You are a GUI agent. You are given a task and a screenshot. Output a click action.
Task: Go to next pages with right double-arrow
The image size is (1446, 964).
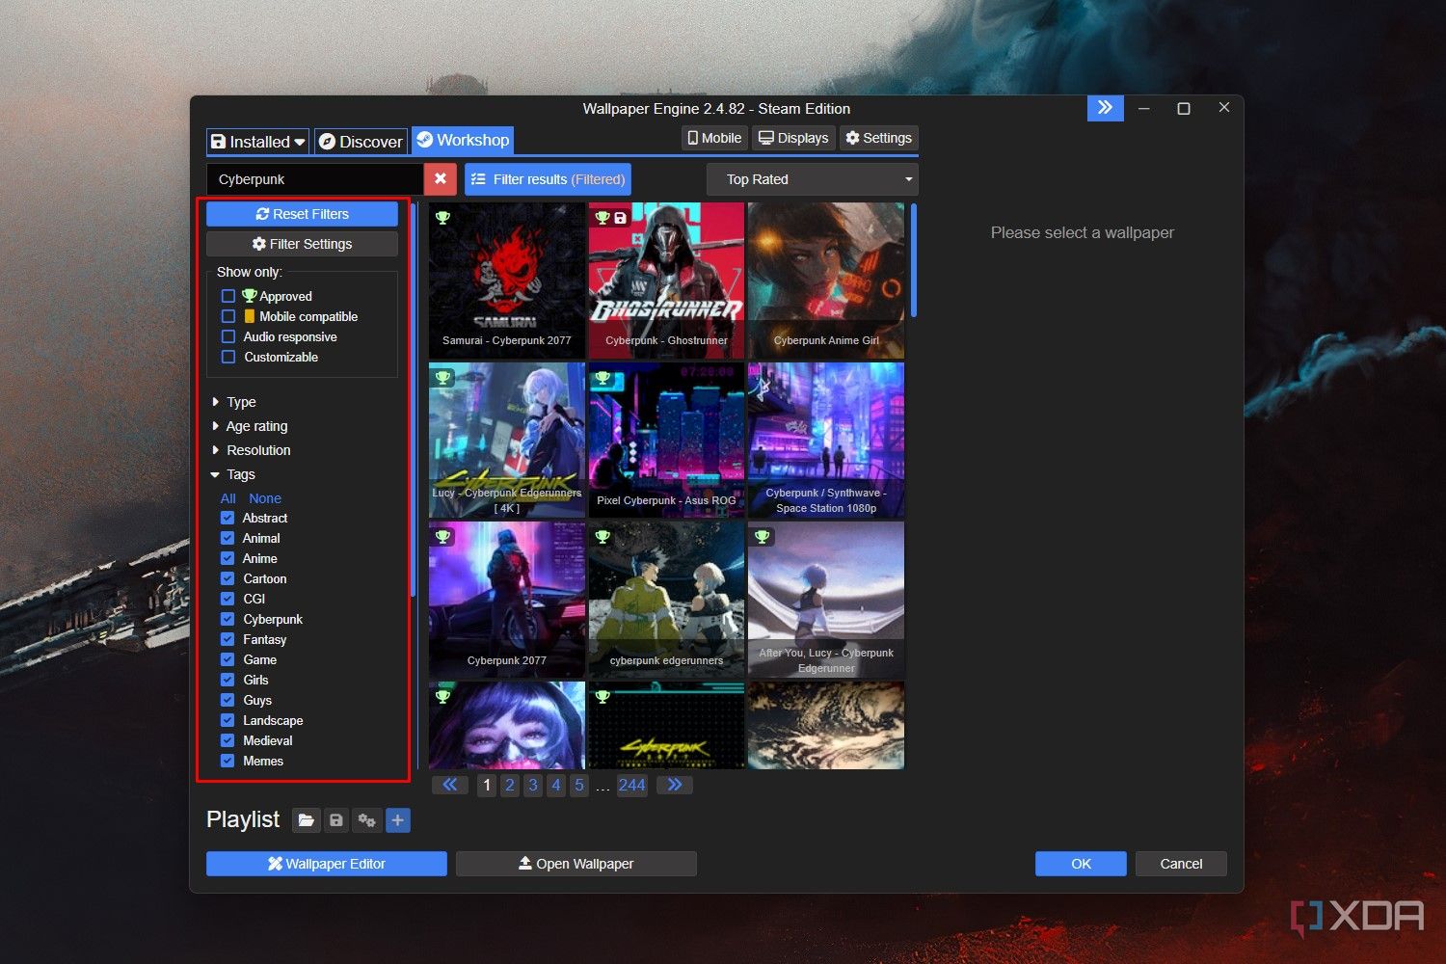675,785
